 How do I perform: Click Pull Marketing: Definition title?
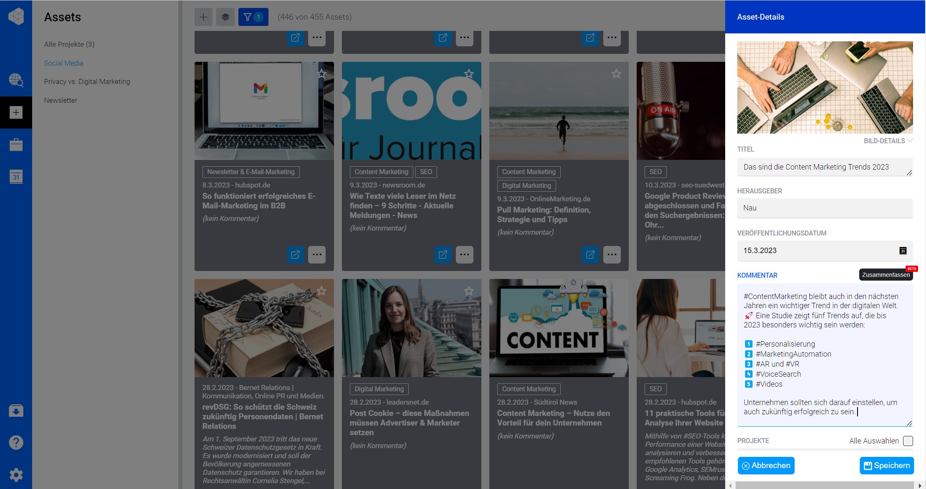[544, 215]
